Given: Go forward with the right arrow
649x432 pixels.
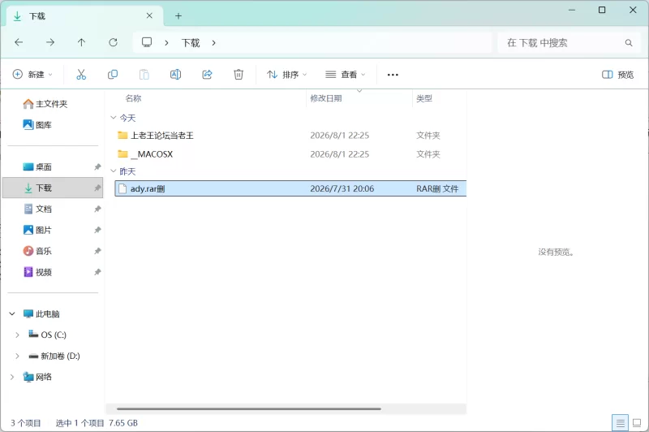Looking at the screenshot, I should (50, 42).
